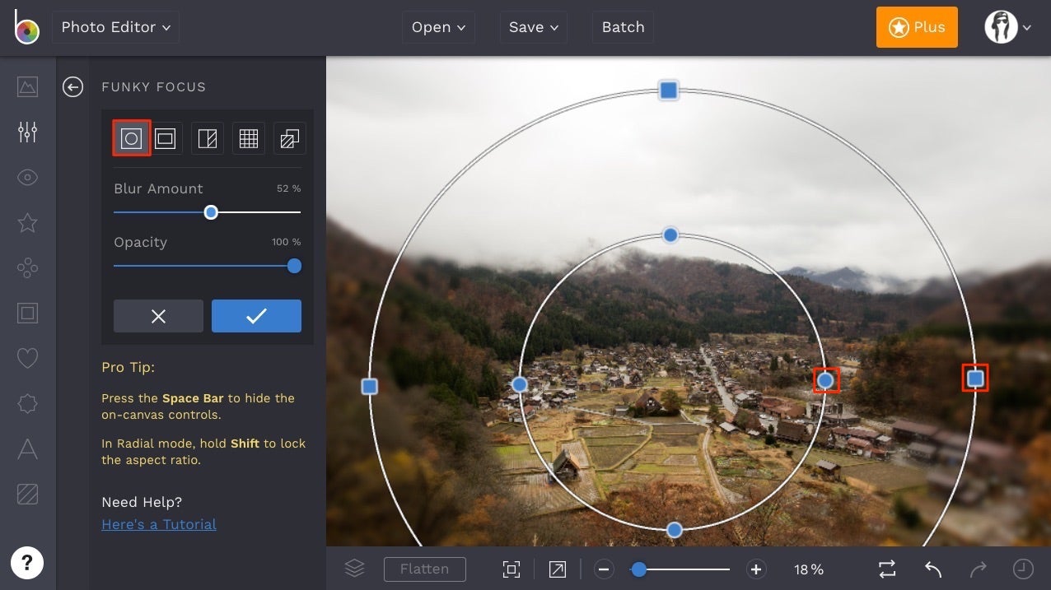Open the Layers stack at the bottom toolbar
Image resolution: width=1051 pixels, height=590 pixels.
point(354,569)
